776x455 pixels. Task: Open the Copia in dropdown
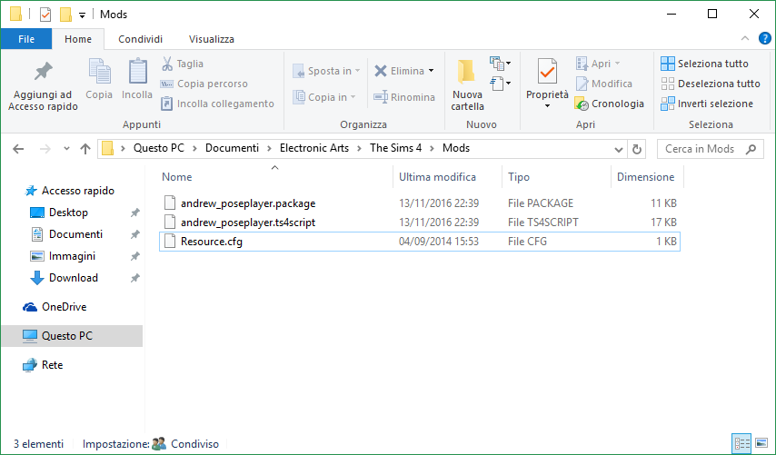(x=324, y=97)
